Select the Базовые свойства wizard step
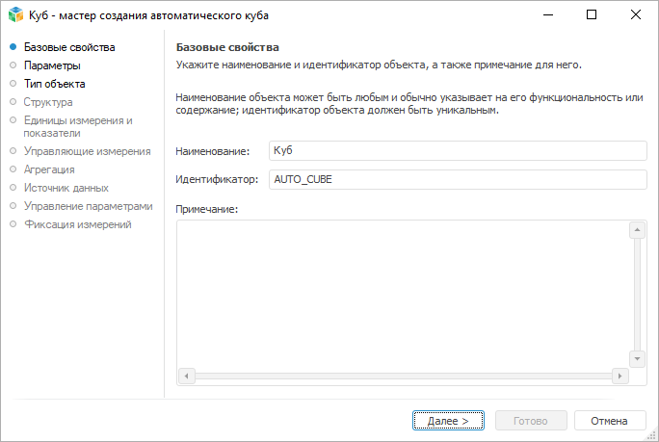Viewport: 659px width, 442px height. point(68,47)
